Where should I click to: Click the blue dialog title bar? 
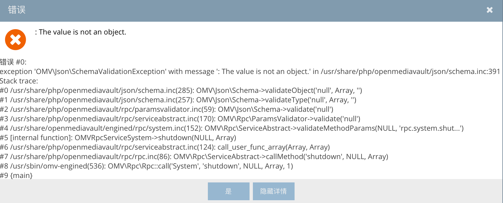point(251,11)
